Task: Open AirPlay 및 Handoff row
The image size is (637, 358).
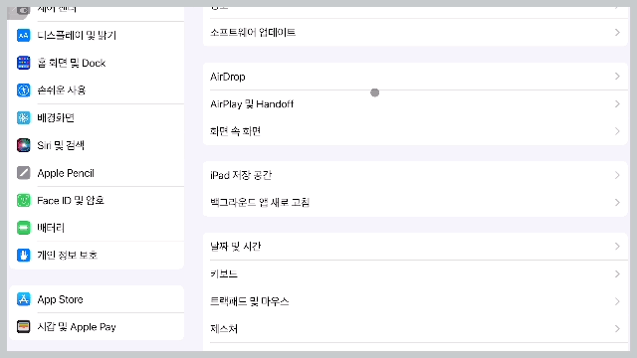Action: (x=416, y=103)
